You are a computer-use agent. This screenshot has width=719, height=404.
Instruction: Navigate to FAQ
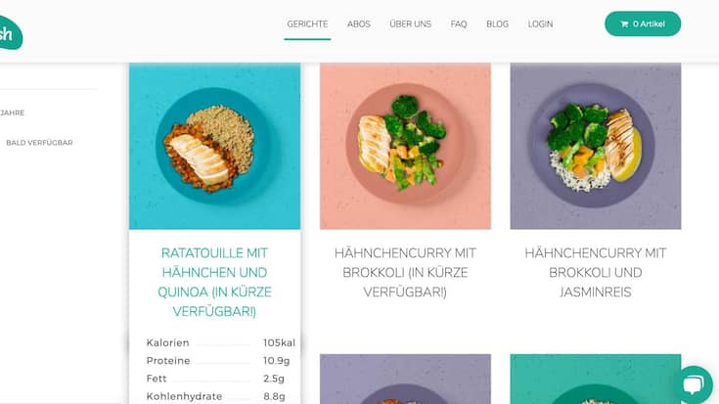(x=459, y=23)
